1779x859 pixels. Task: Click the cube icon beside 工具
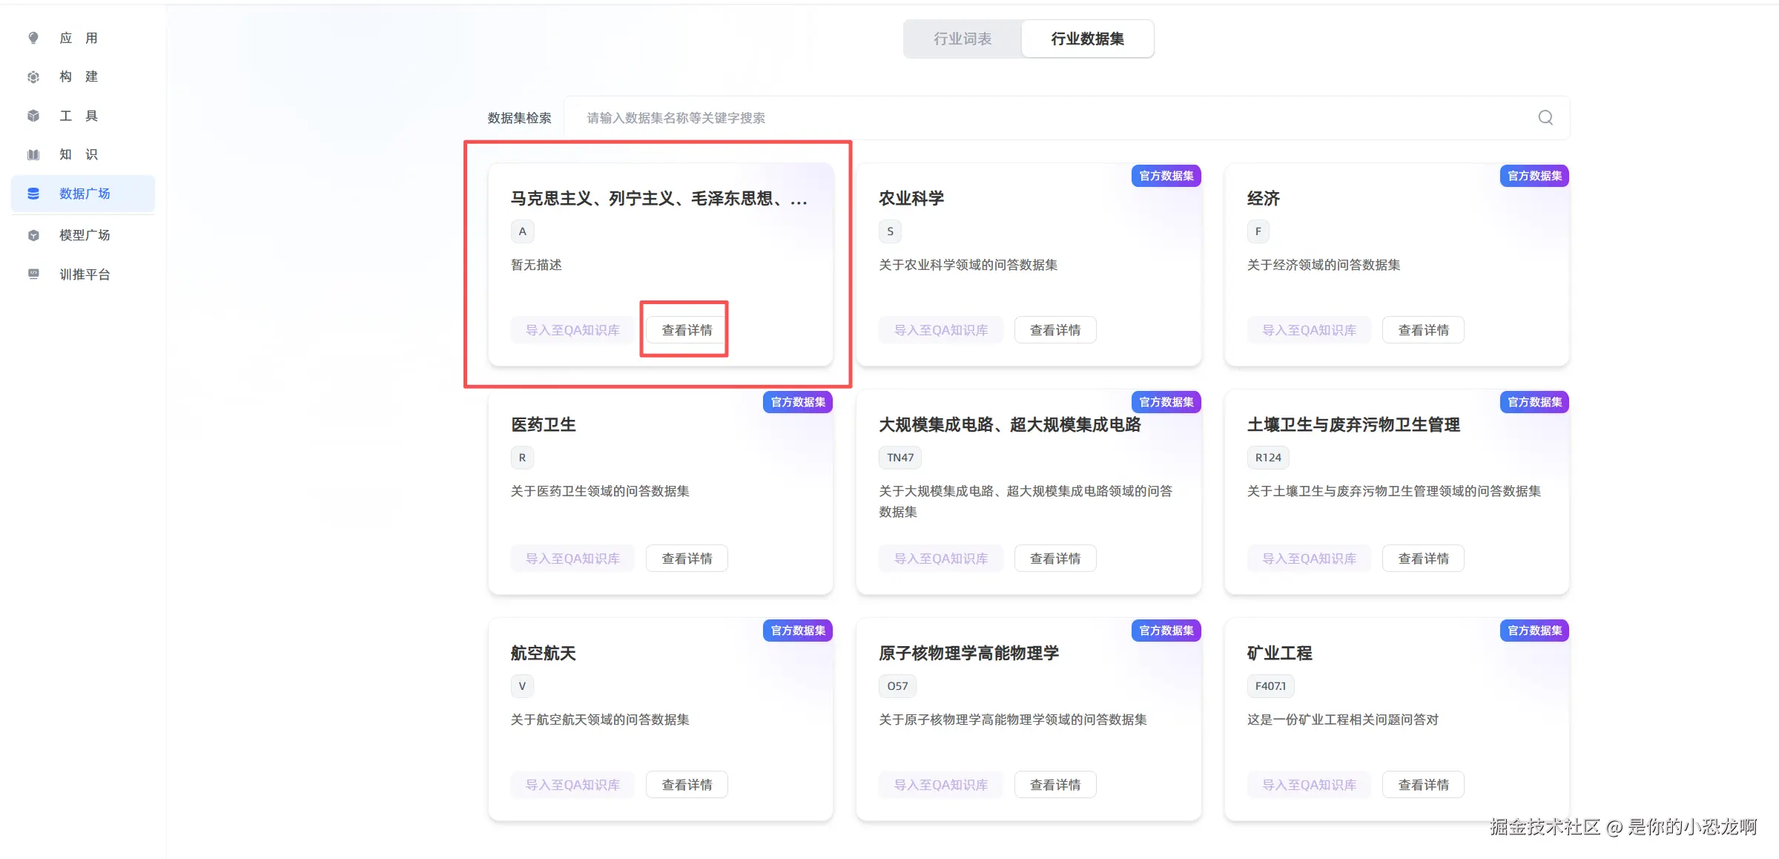(x=33, y=116)
